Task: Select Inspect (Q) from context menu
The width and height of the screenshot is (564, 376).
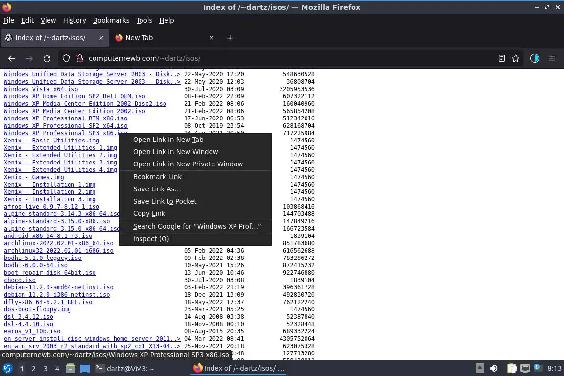Action: point(195,239)
